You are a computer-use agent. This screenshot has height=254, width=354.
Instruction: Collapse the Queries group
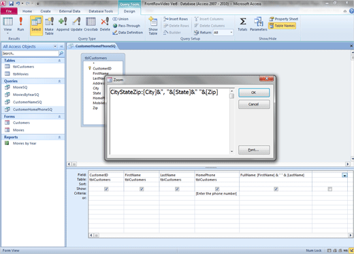pyautogui.click(x=59, y=81)
